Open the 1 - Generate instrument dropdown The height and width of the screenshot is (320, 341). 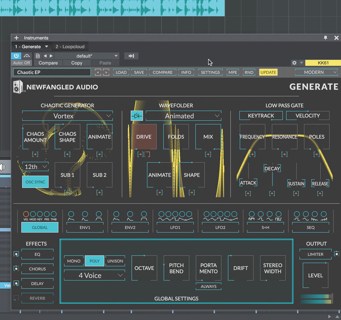click(x=31, y=47)
